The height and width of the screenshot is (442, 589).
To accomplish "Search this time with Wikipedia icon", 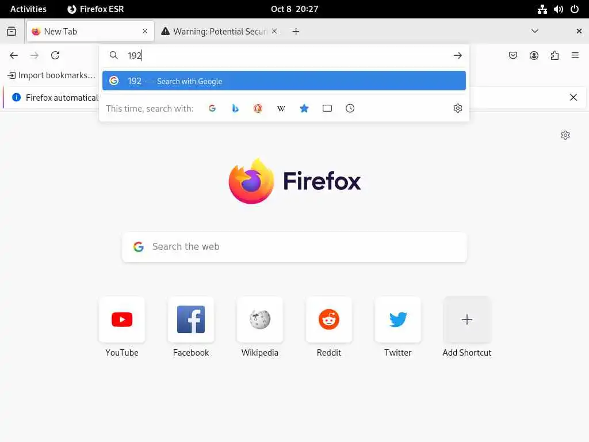I will coord(281,108).
